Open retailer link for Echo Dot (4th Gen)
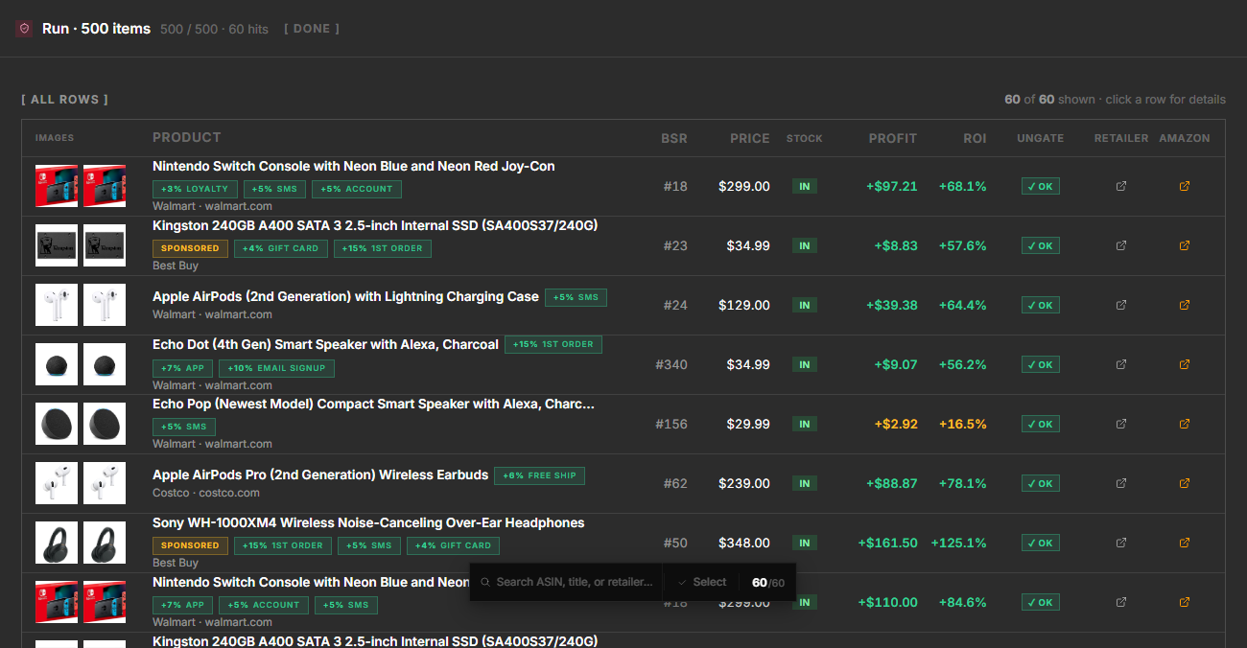The height and width of the screenshot is (648, 1247). point(1121,364)
